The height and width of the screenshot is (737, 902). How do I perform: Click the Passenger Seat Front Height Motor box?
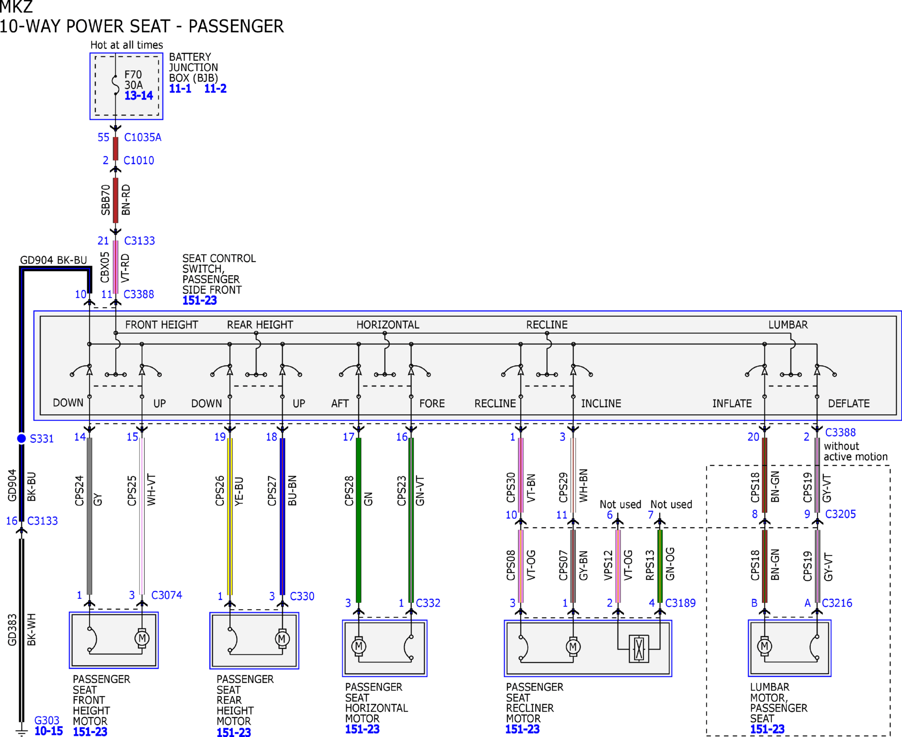pyautogui.click(x=114, y=640)
